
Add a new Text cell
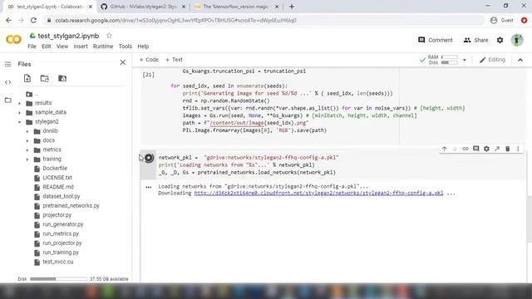[x=174, y=60]
